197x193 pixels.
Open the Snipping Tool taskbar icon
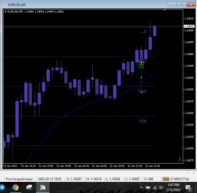[29, 187]
